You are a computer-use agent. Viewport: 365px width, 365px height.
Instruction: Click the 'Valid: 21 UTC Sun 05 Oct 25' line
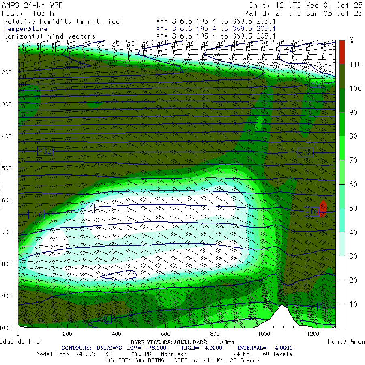click(303, 13)
